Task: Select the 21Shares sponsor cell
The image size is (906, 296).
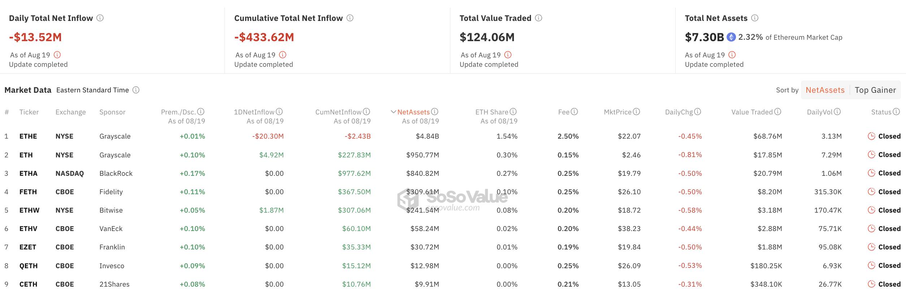Action: pos(114,284)
